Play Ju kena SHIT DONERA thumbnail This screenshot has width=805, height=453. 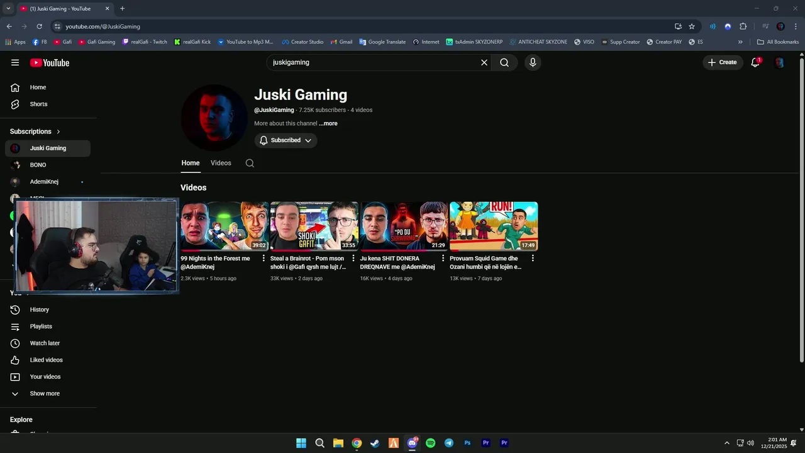tap(404, 226)
